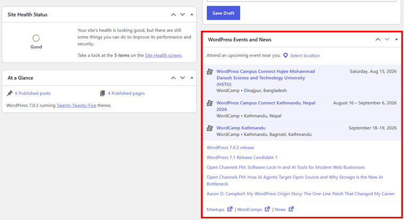Click external link icon next to WordCamps
Image resolution: width=404 pixels, height=220 pixels.
tap(267, 209)
